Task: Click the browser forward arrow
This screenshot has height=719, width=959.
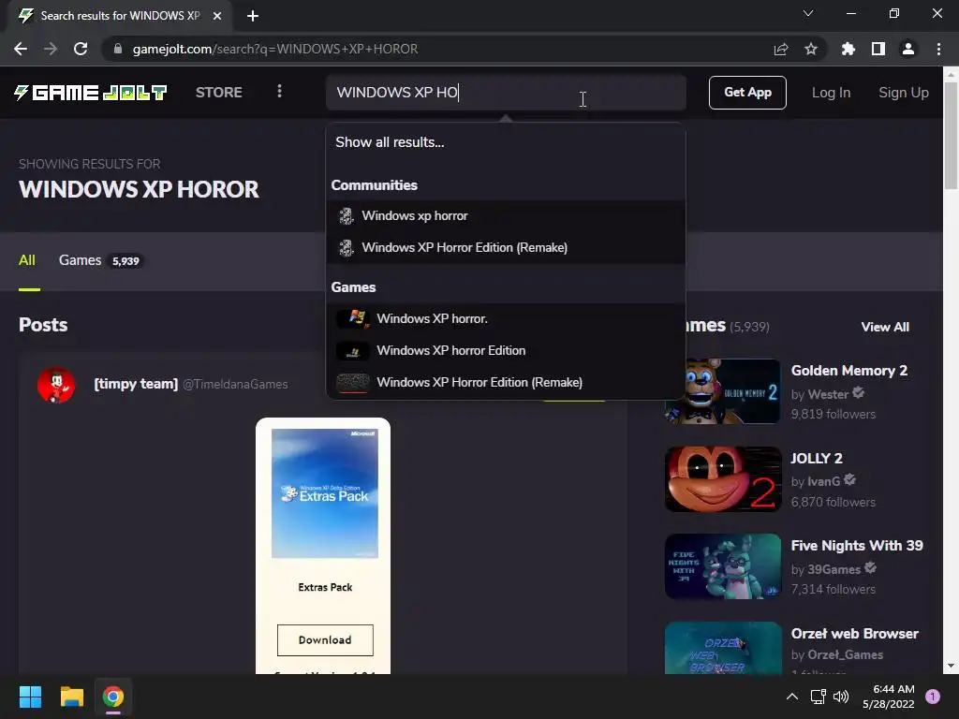Action: pos(51,49)
